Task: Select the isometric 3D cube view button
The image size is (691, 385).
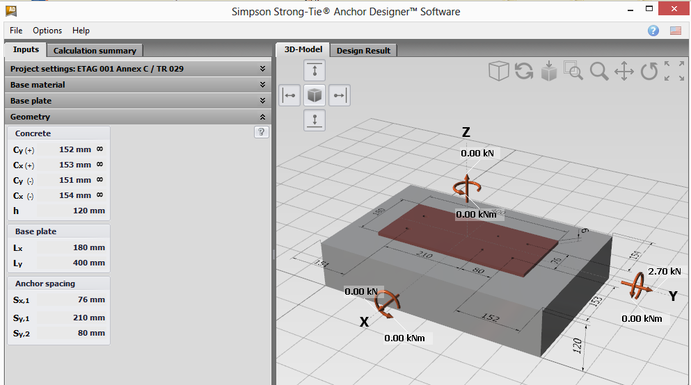Action: coord(315,95)
